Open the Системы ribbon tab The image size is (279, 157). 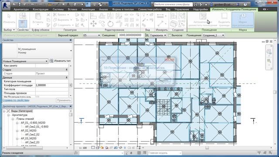point(58,9)
